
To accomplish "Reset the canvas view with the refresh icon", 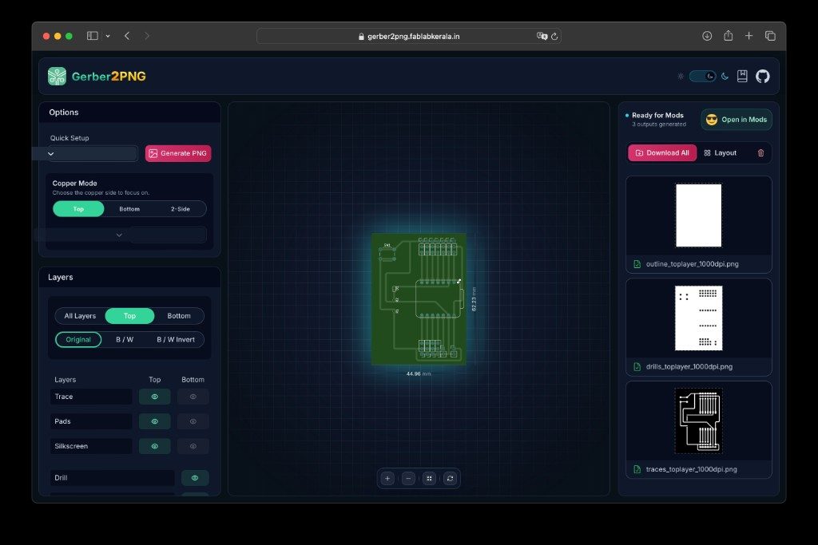I will click(451, 478).
